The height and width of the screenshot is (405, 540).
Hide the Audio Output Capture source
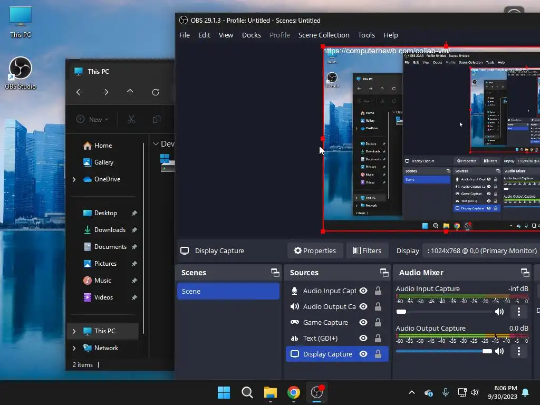point(363,306)
